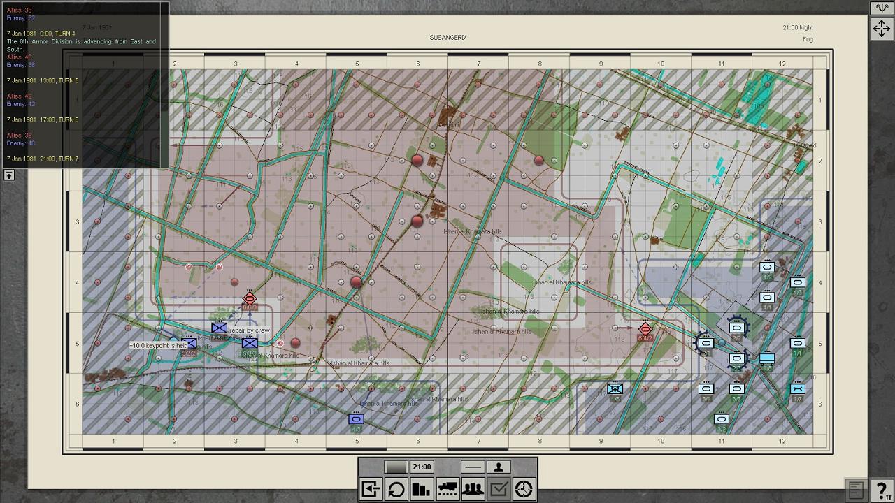
Task: Select the engineer unit 1/7
Action: (797, 388)
